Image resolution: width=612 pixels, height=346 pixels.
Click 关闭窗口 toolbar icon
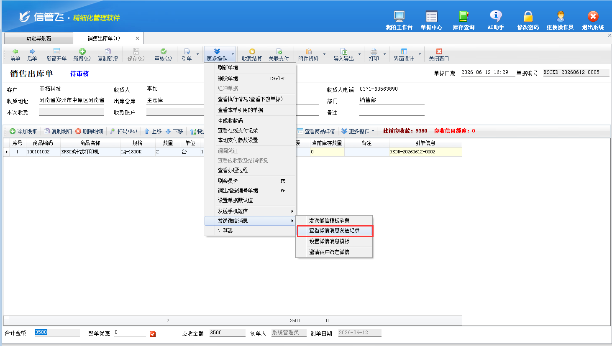point(439,55)
